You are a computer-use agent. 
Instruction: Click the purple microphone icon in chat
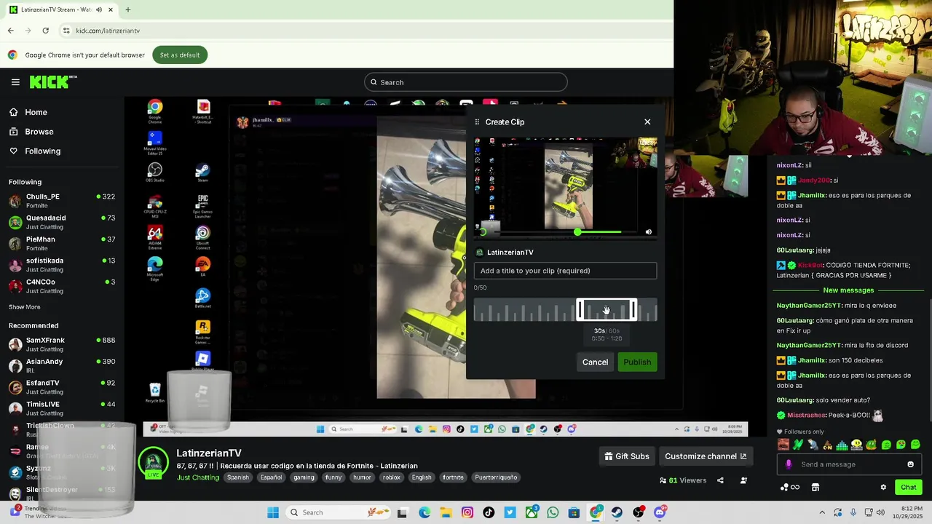coord(789,464)
